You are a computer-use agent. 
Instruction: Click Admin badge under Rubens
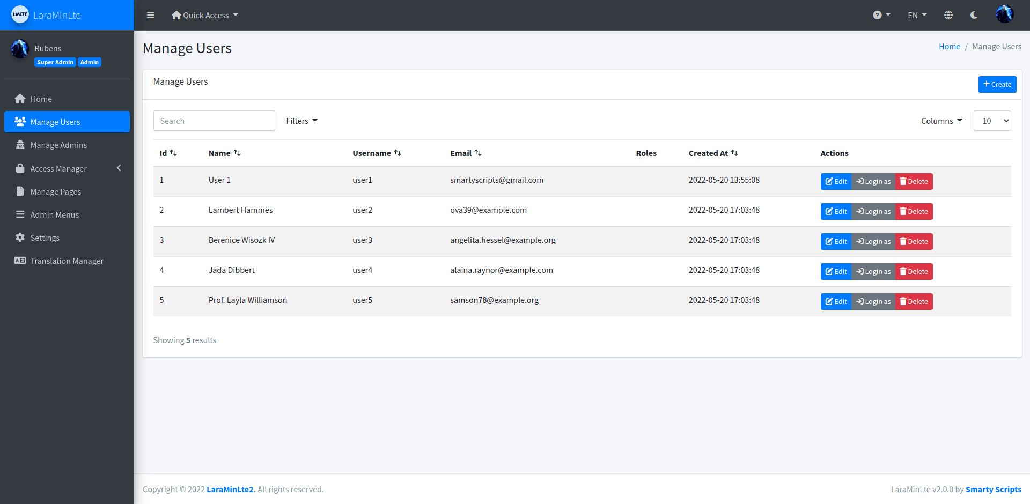click(x=90, y=62)
